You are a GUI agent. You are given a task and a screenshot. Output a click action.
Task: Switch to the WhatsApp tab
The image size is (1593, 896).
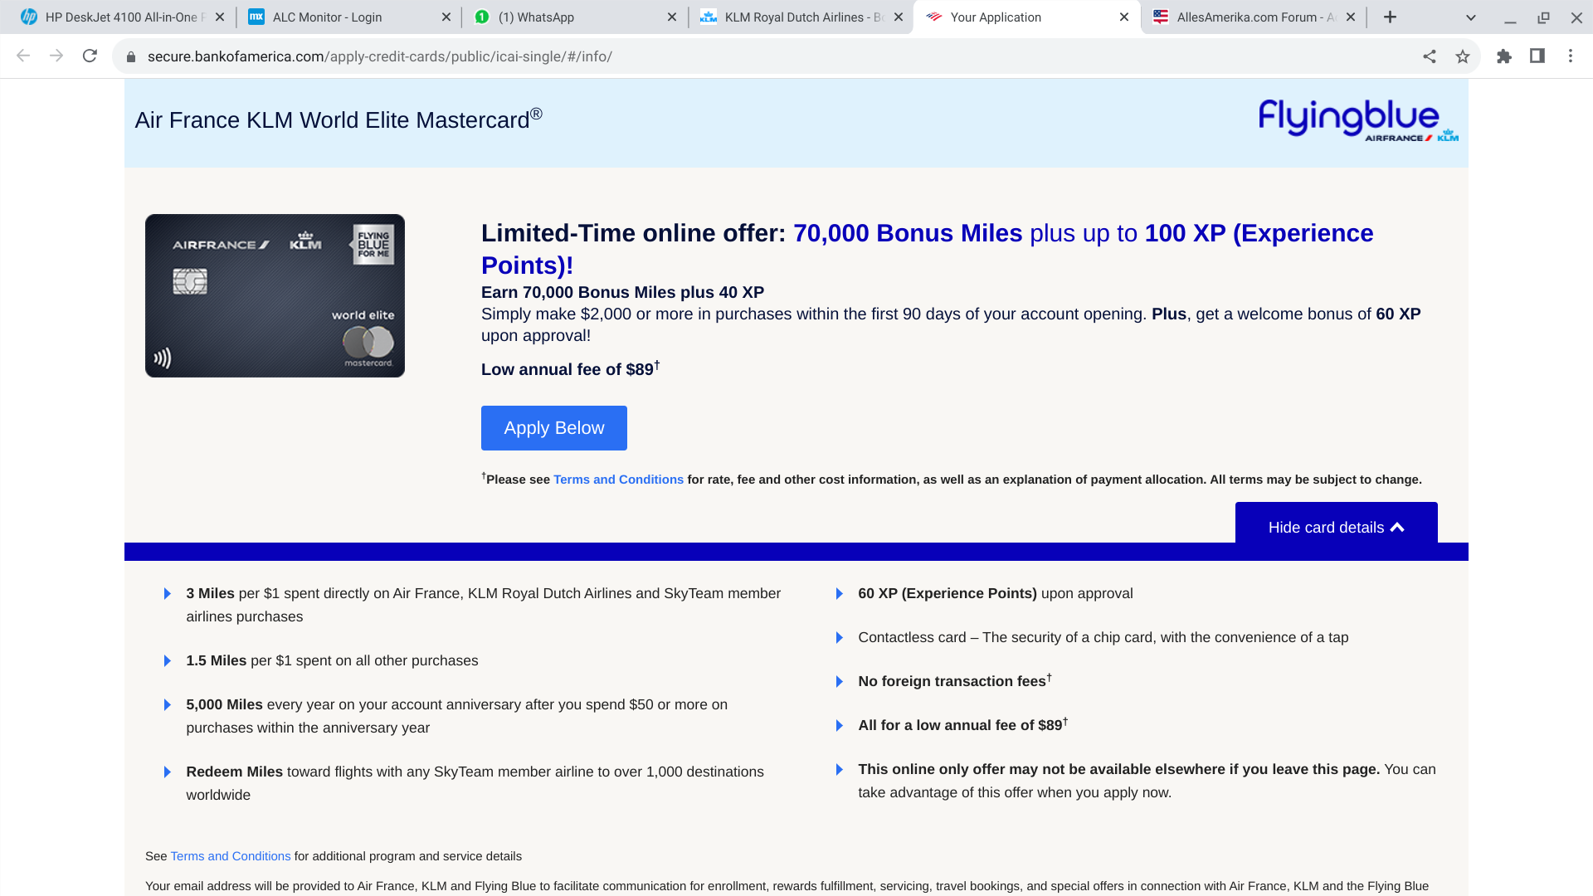(x=536, y=17)
